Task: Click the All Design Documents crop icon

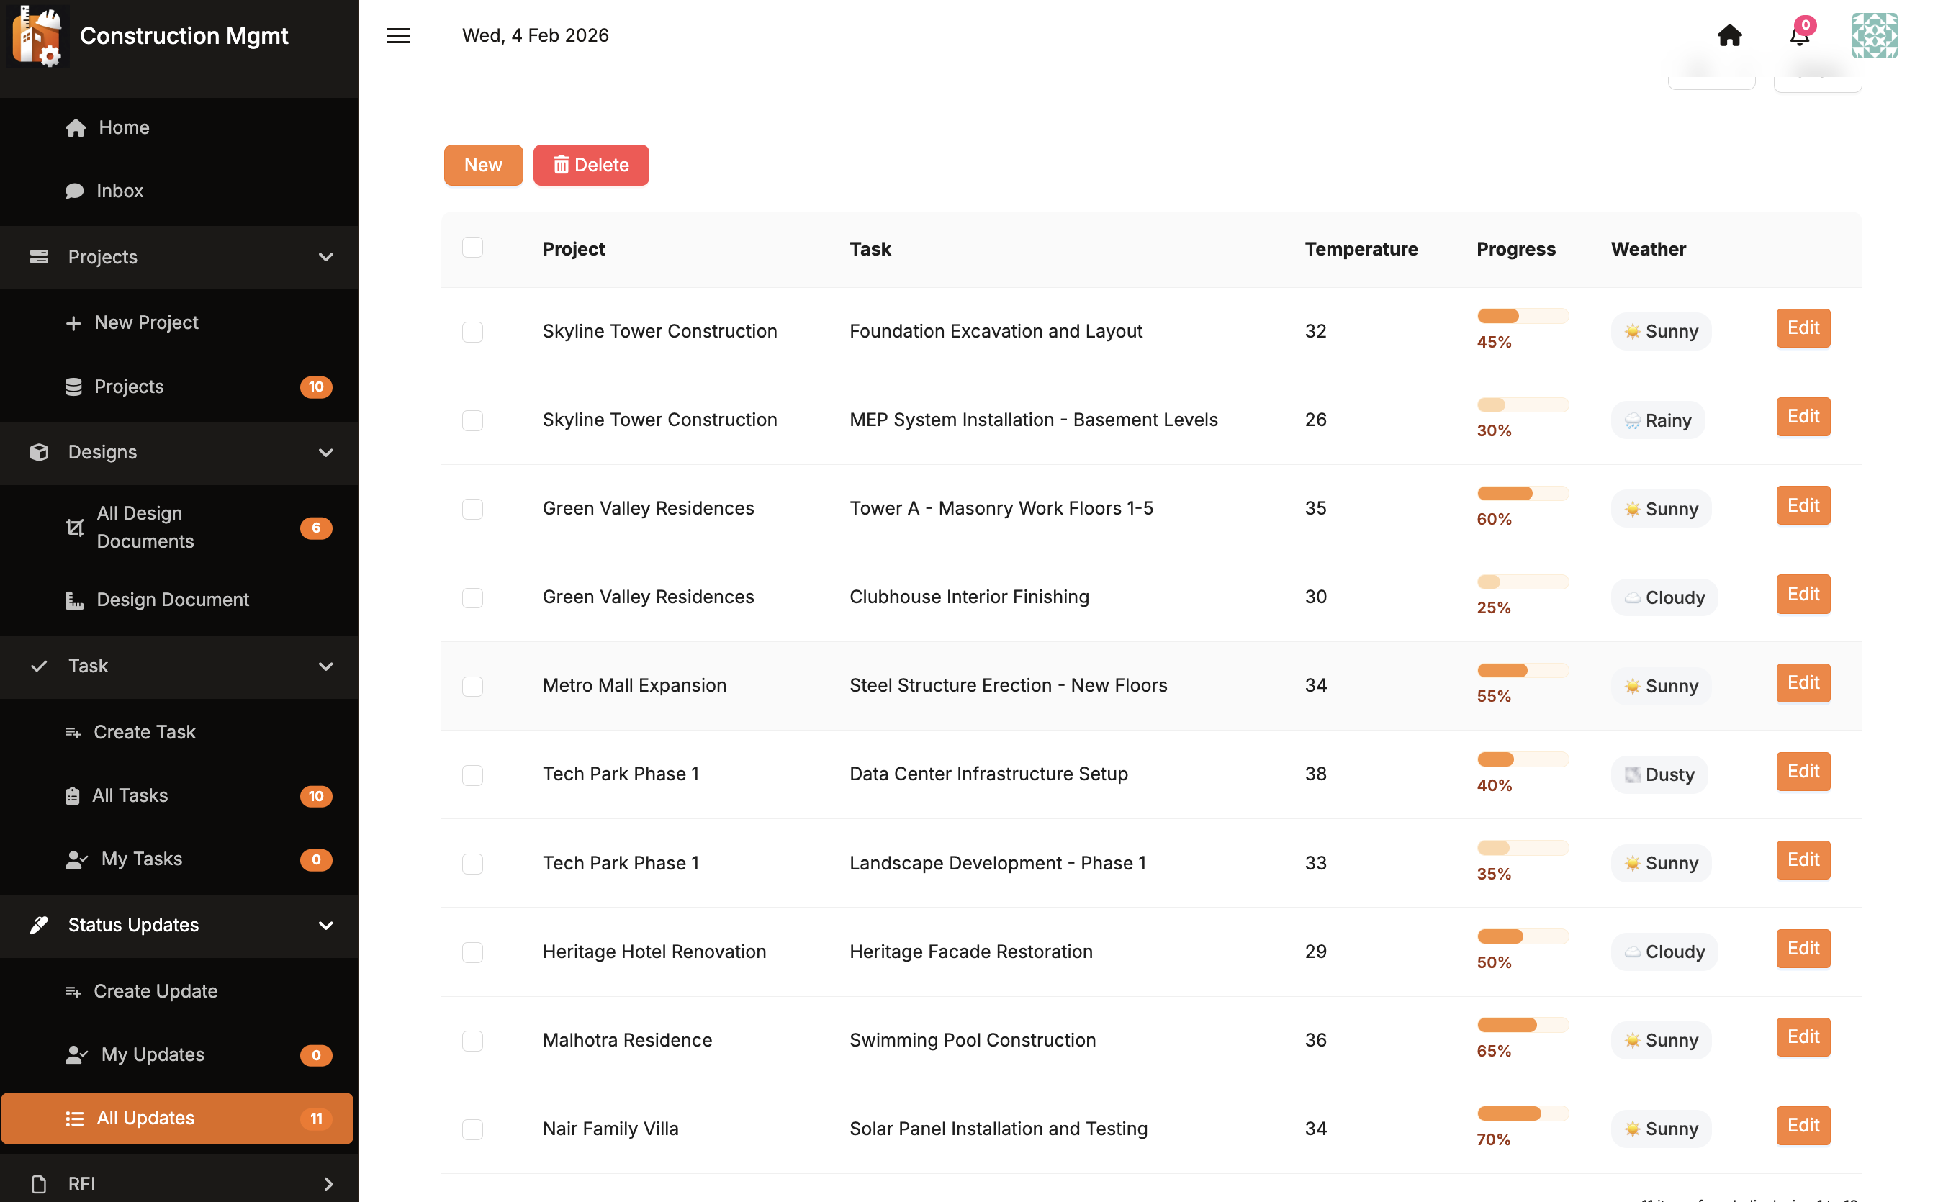Action: [x=75, y=528]
